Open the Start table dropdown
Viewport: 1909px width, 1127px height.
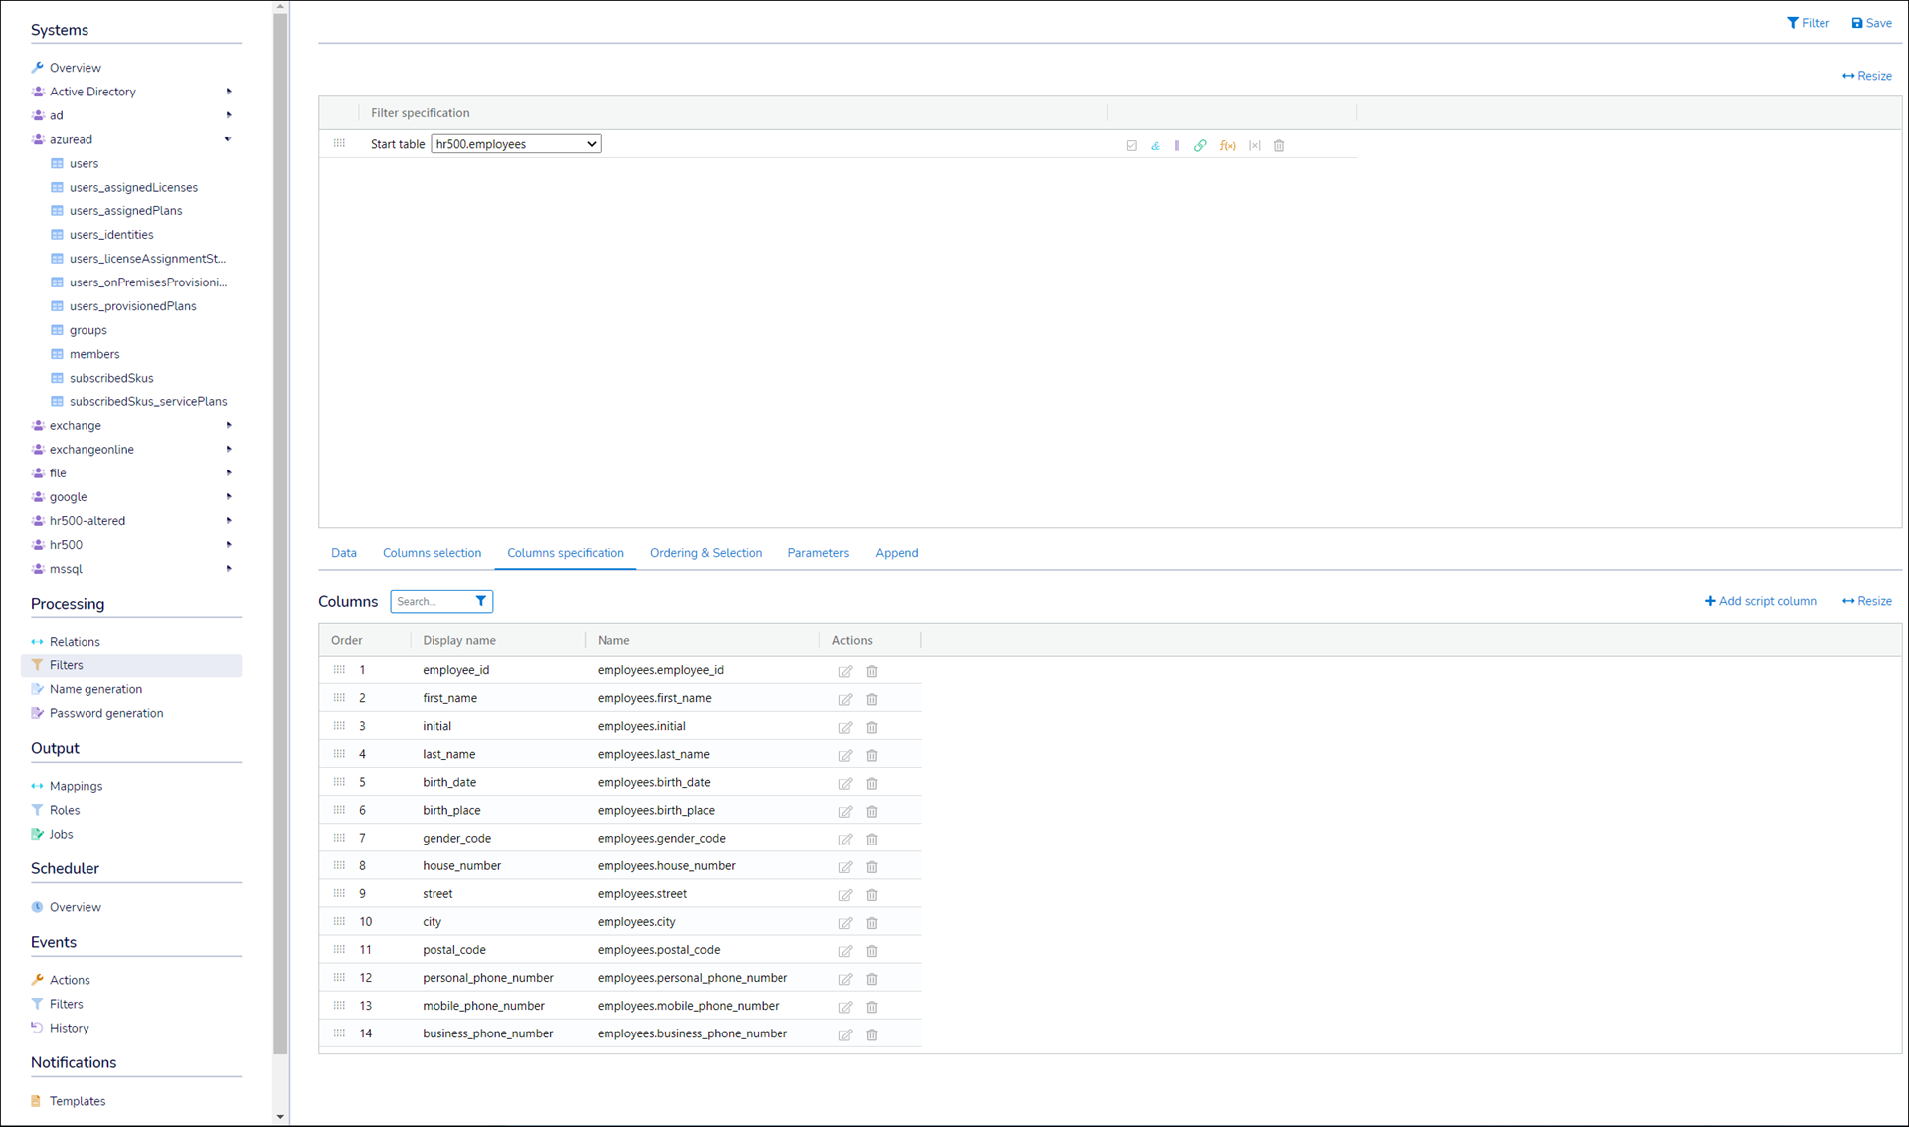[515, 144]
